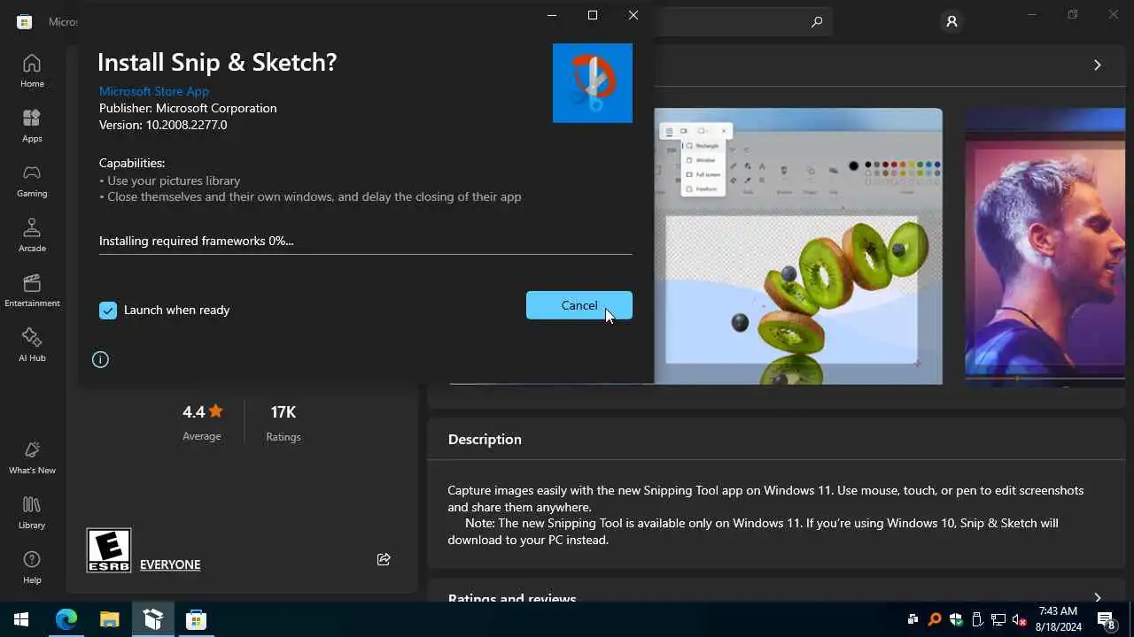Viewport: 1134px width, 637px height.
Task: Expand screenshots section with top chevron
Action: click(x=1097, y=65)
